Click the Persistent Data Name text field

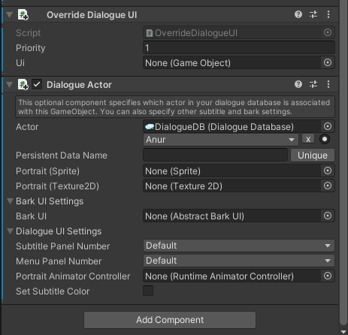pyautogui.click(x=215, y=155)
